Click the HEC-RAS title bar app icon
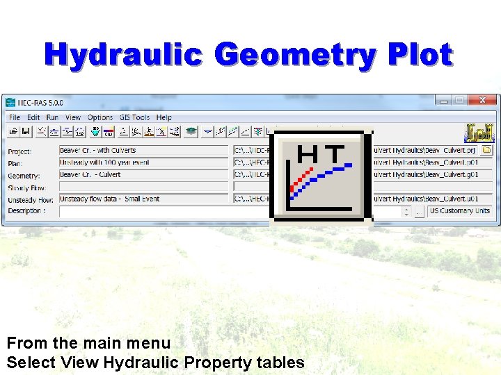Screen dimensions: 501x375 pos(10,102)
